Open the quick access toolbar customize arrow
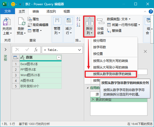This screenshot has width=154, height=127. pyautogui.click(x=20, y=4)
